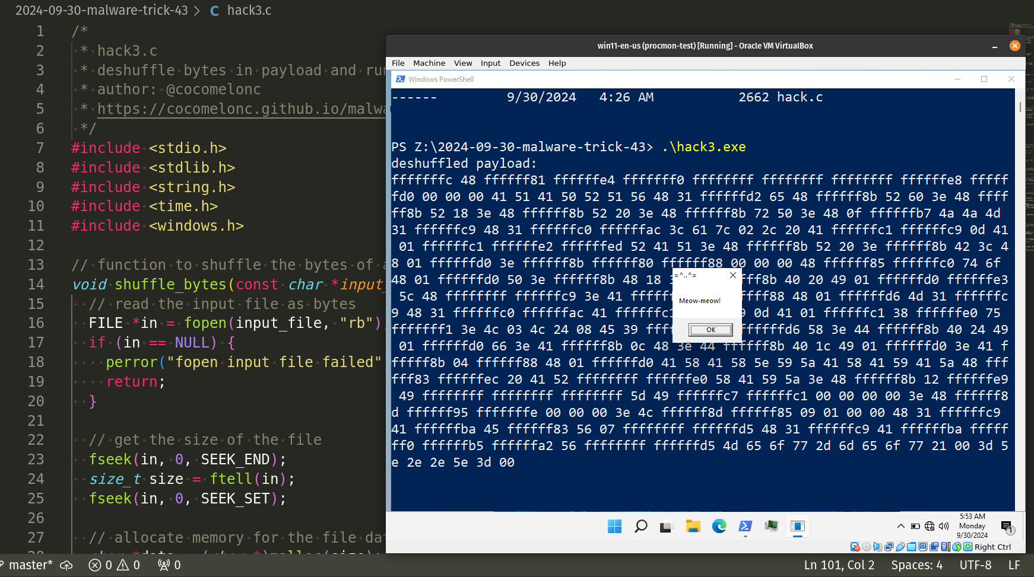Click the #include <windows.h> line

(157, 226)
